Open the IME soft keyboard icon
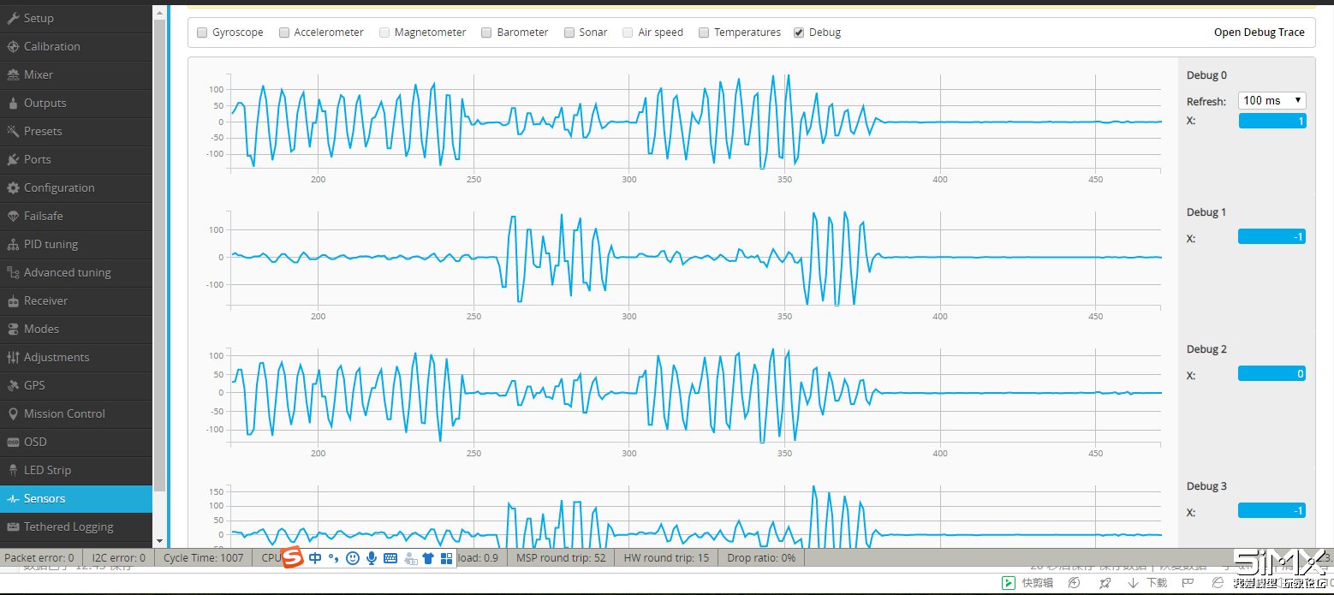The image size is (1334, 595). [390, 558]
